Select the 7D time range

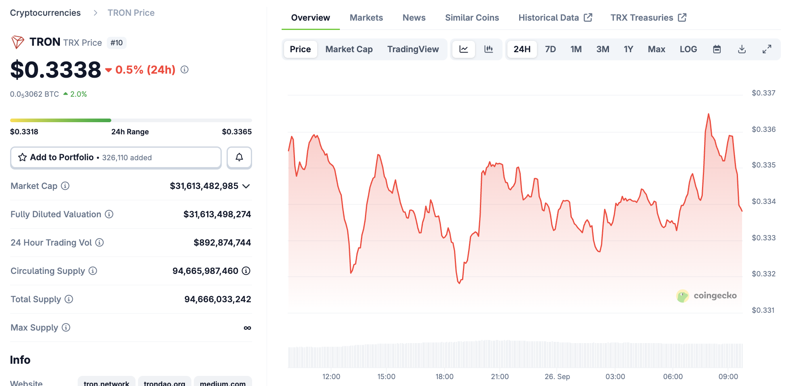pos(550,49)
